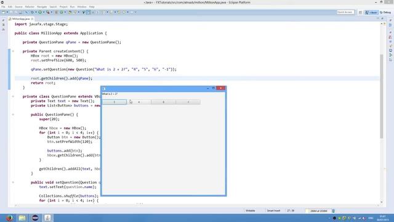Click the New Java Class toolbar icon
Screen dimensions: 394x222
click(x=62, y=12)
